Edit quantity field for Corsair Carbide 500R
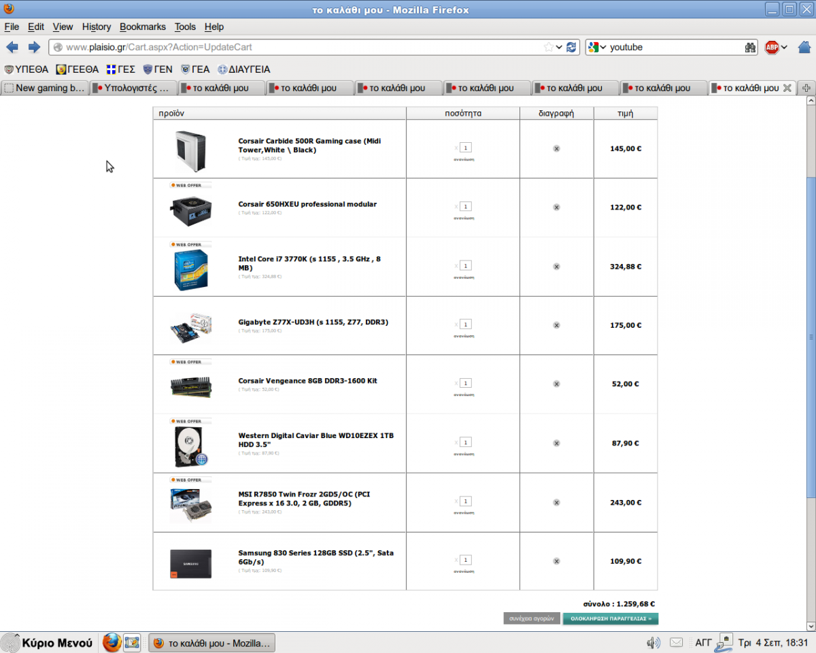 pos(466,147)
